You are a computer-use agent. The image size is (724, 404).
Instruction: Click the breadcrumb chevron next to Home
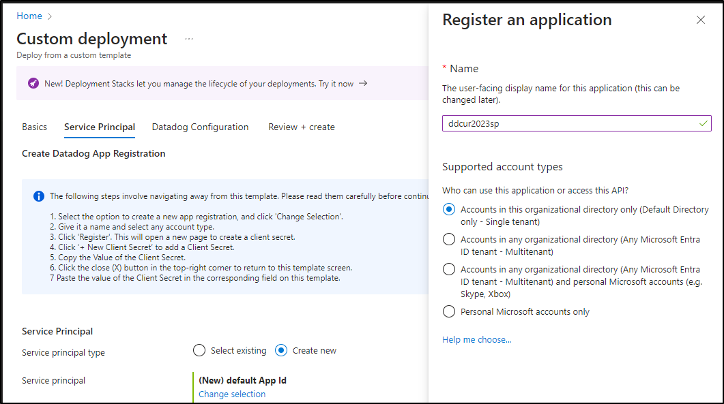50,16
